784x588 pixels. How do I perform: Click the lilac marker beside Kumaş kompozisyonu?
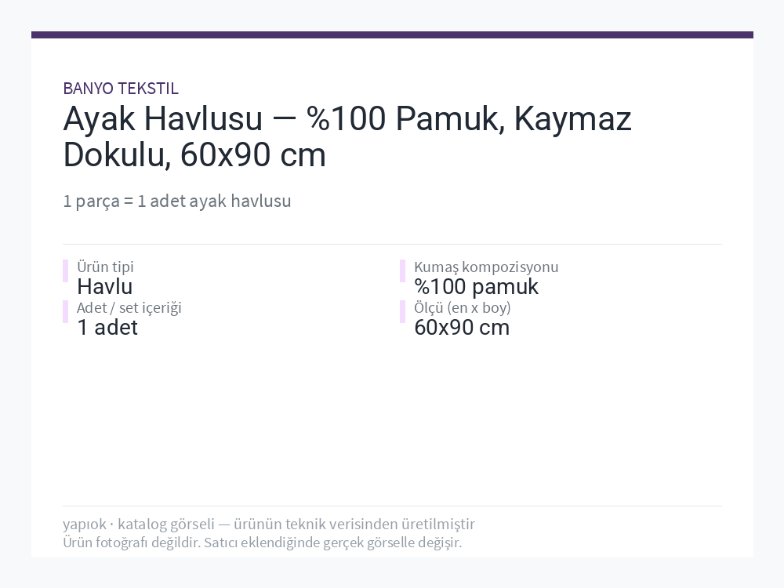pos(402,271)
